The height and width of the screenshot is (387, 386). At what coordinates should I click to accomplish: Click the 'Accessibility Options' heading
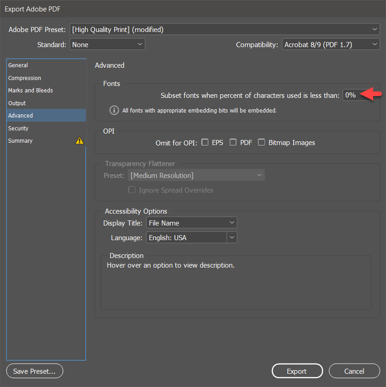[136, 211]
